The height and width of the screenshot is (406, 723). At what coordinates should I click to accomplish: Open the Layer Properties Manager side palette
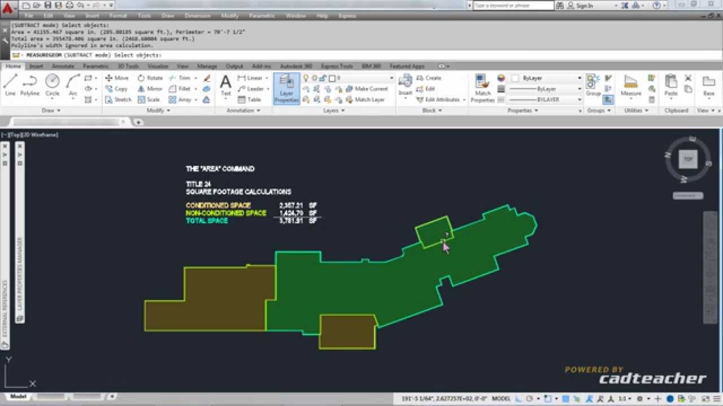tap(20, 233)
